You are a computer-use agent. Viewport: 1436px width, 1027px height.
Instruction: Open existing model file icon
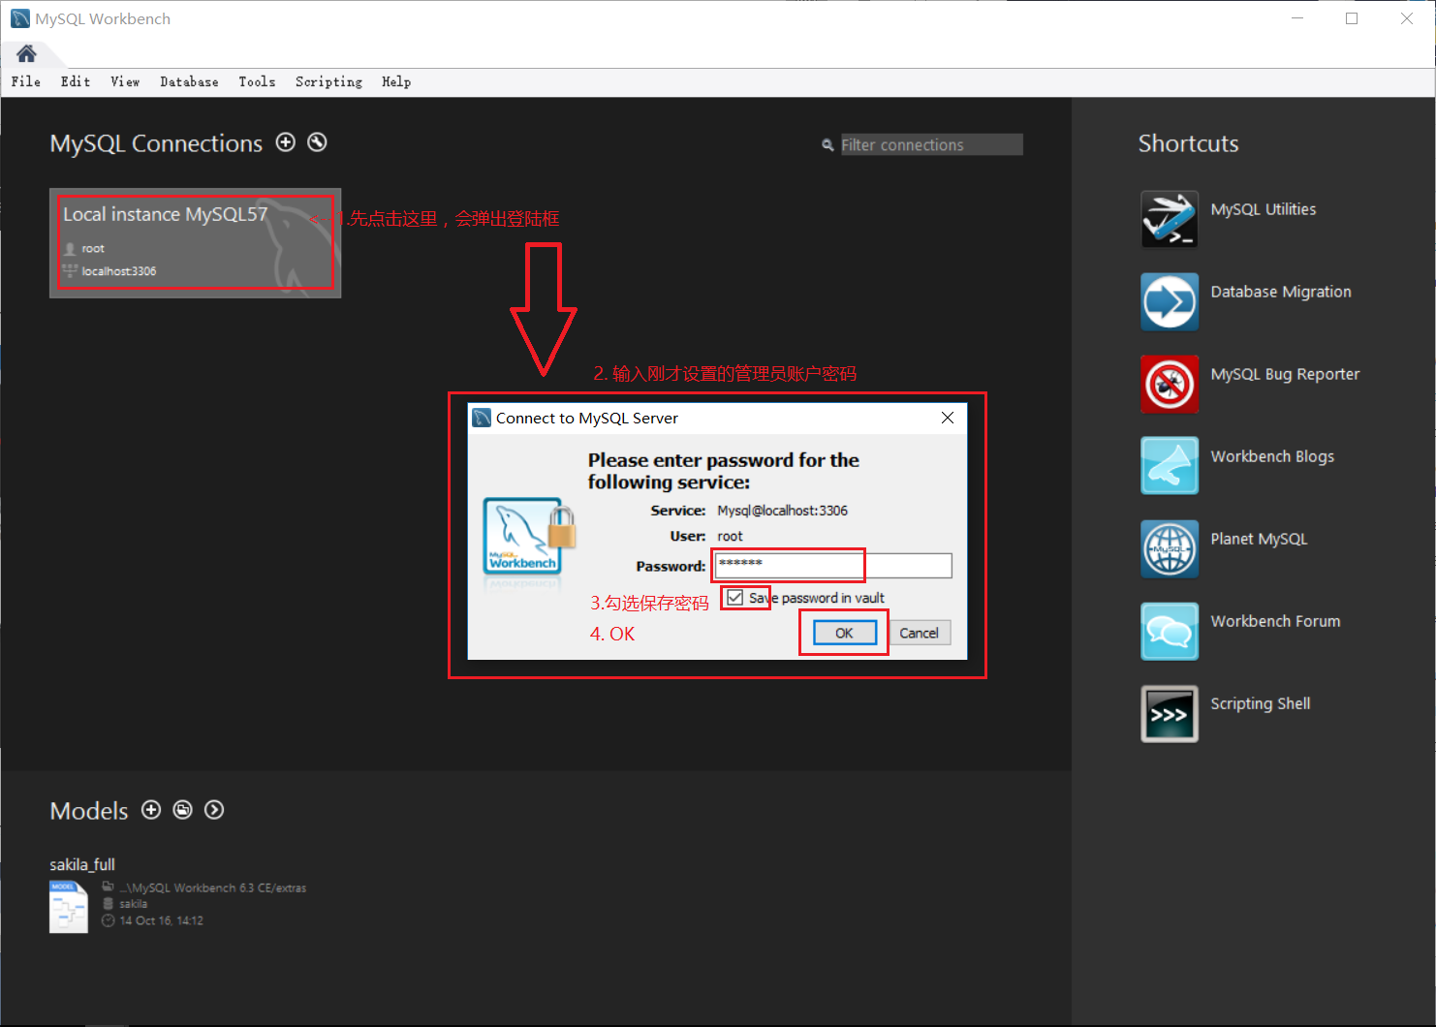pos(183,810)
